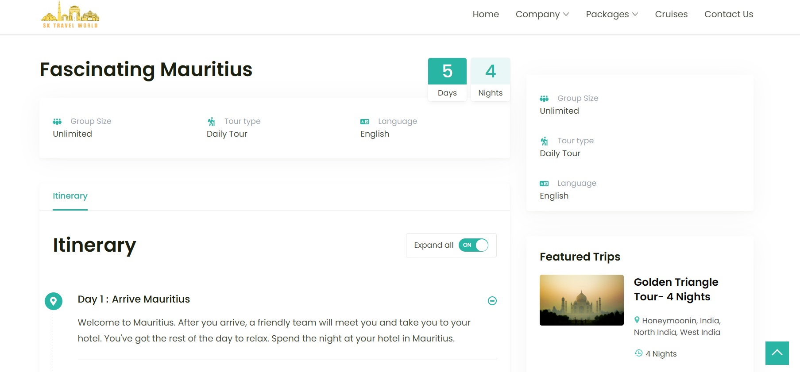Open the Golden Triangle Tour- 4 Nights link
The height and width of the screenshot is (372, 800).
point(676,289)
